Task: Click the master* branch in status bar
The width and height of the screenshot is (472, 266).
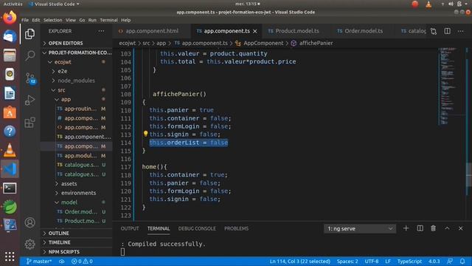Action: [39, 261]
